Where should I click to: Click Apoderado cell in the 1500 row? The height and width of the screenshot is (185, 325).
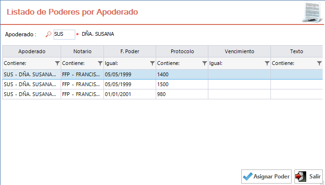click(x=32, y=84)
